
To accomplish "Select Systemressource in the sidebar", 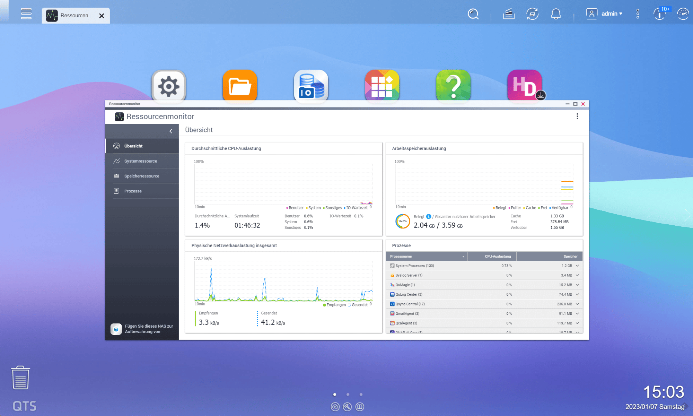I will (x=140, y=161).
